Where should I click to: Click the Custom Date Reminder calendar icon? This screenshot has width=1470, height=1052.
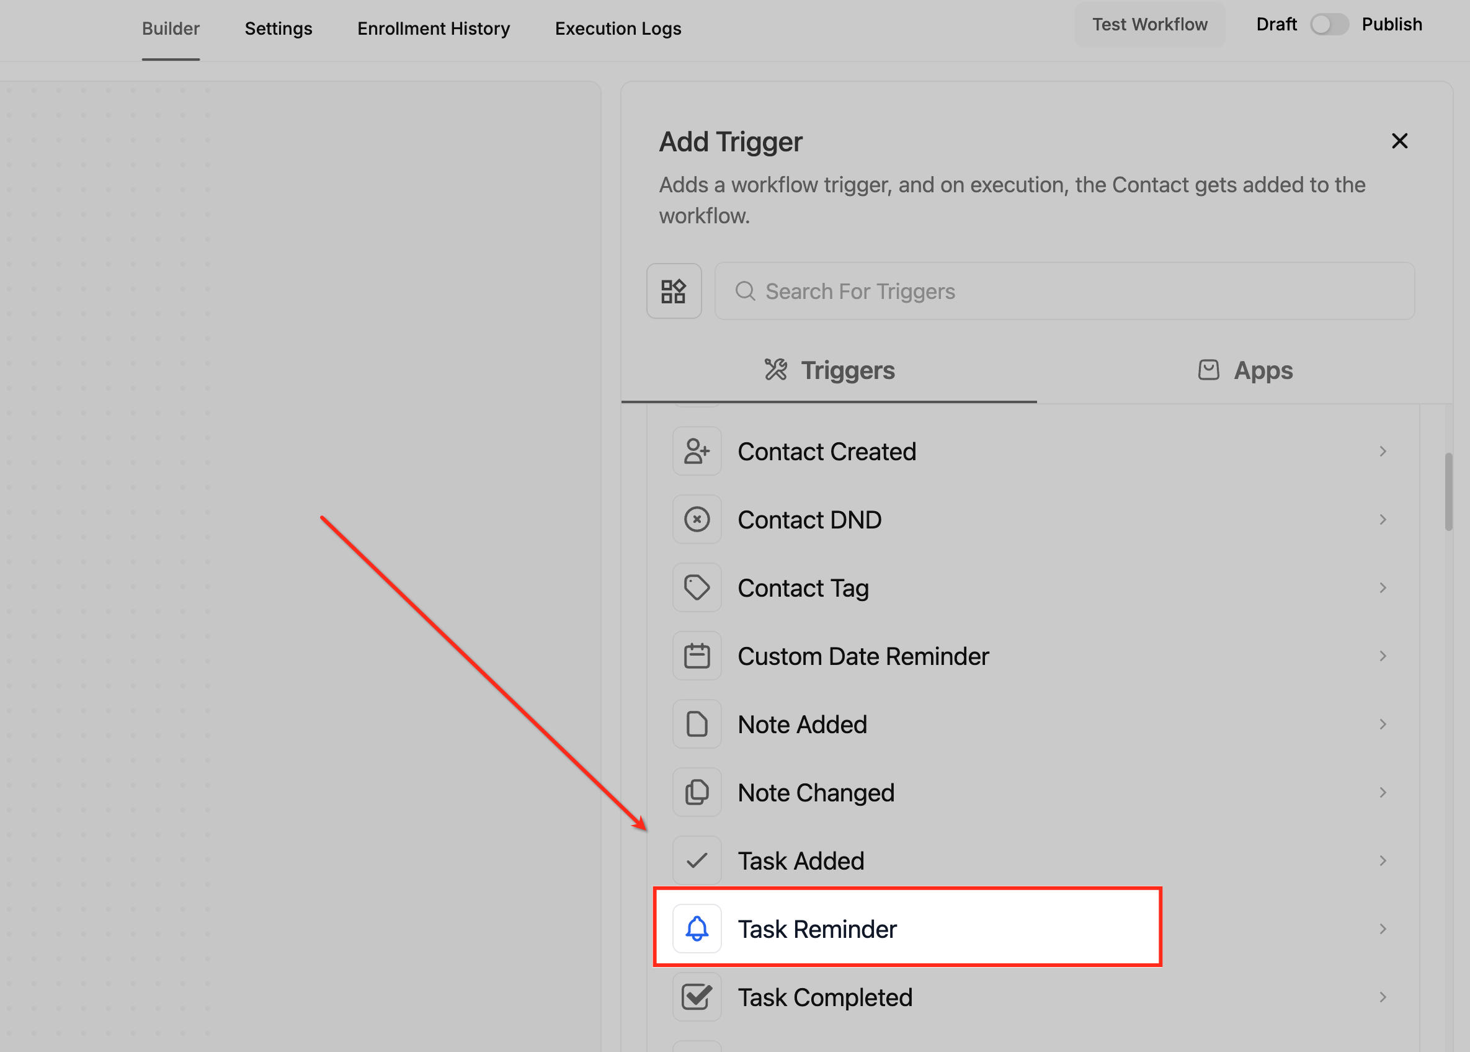click(697, 656)
